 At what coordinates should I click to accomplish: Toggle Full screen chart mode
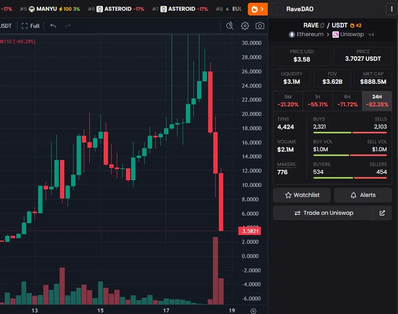click(x=31, y=26)
